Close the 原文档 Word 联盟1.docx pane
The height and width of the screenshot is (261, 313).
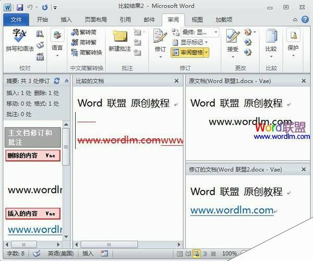tap(304, 81)
